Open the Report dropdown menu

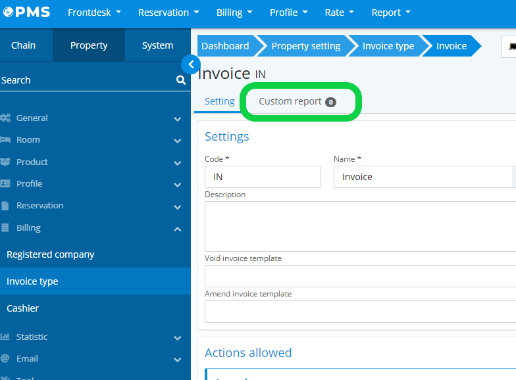click(x=390, y=12)
